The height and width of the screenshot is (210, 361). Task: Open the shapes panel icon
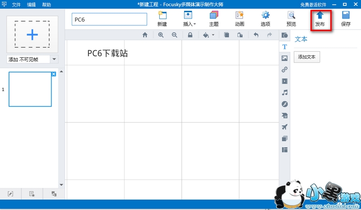point(285,35)
